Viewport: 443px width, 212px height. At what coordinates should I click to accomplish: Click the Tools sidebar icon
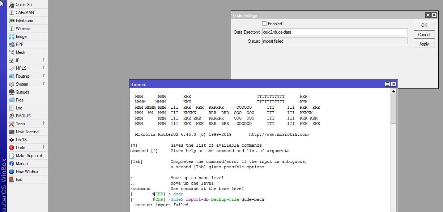click(x=12, y=124)
